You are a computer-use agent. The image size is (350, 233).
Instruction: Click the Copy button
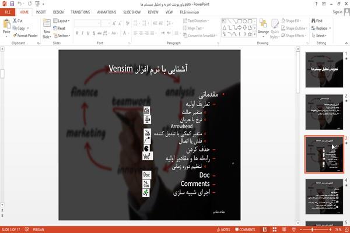[19, 28]
